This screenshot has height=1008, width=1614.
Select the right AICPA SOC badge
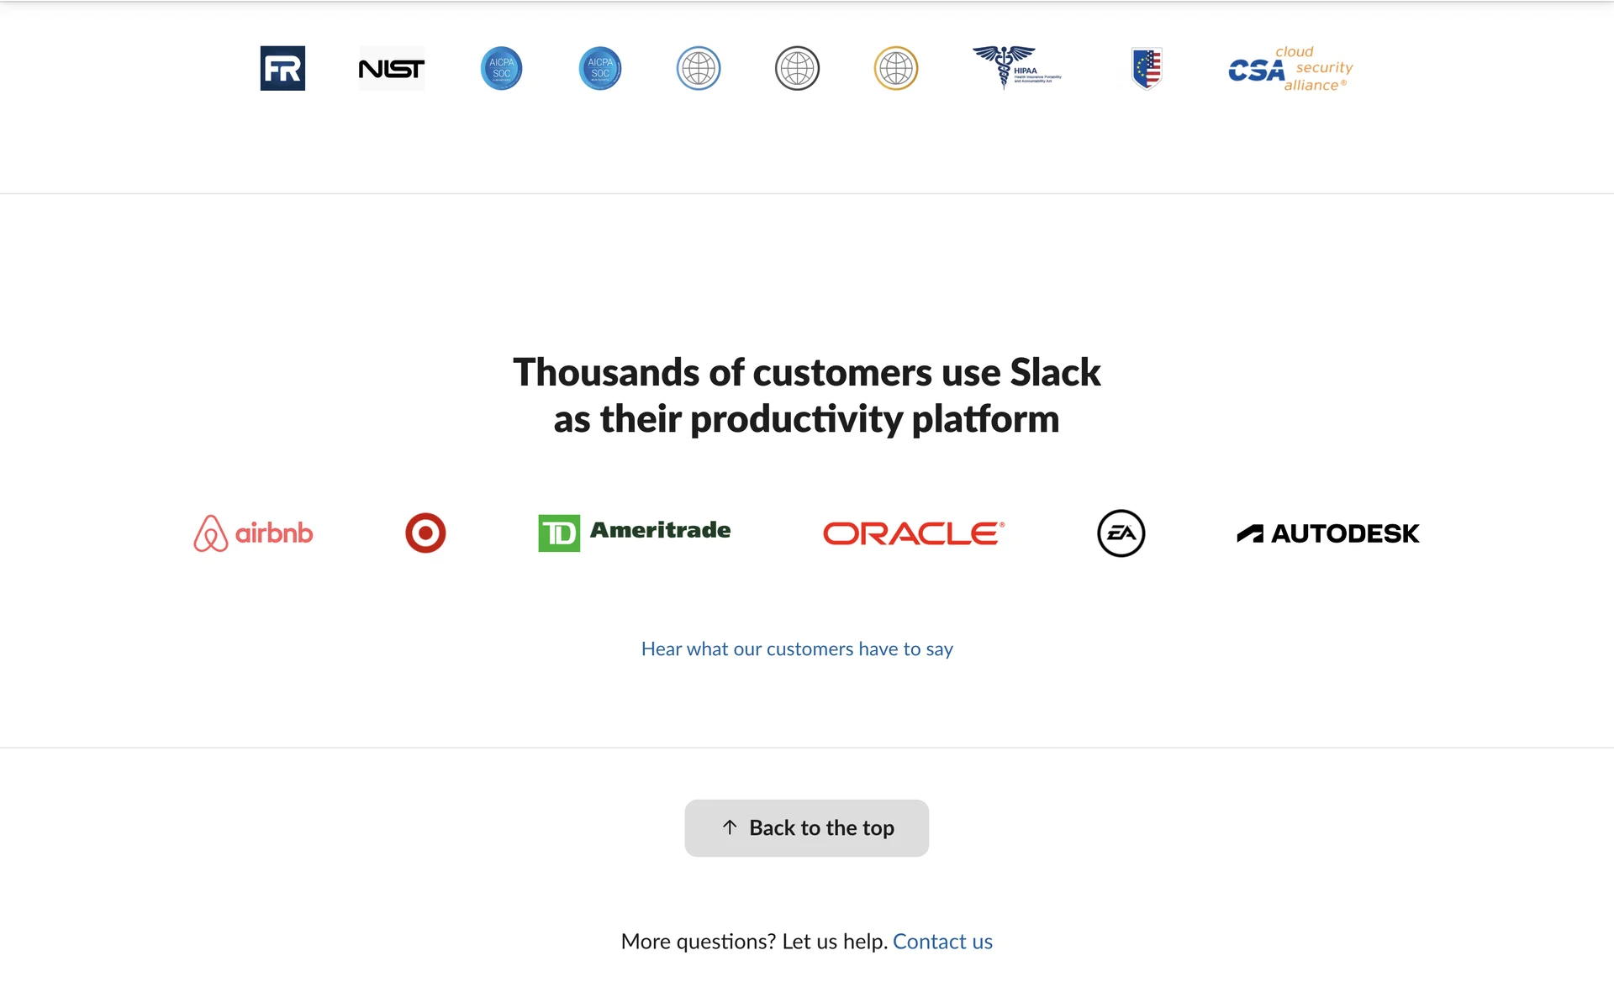point(600,68)
